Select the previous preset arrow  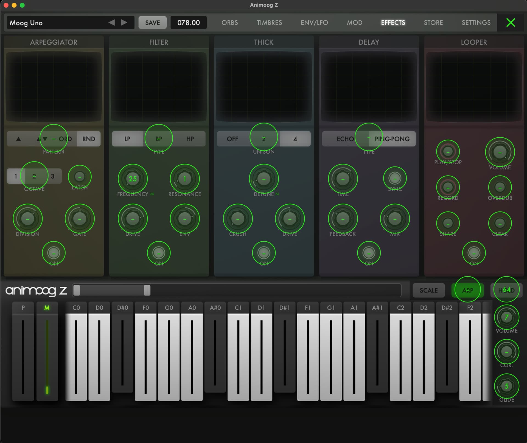(111, 22)
